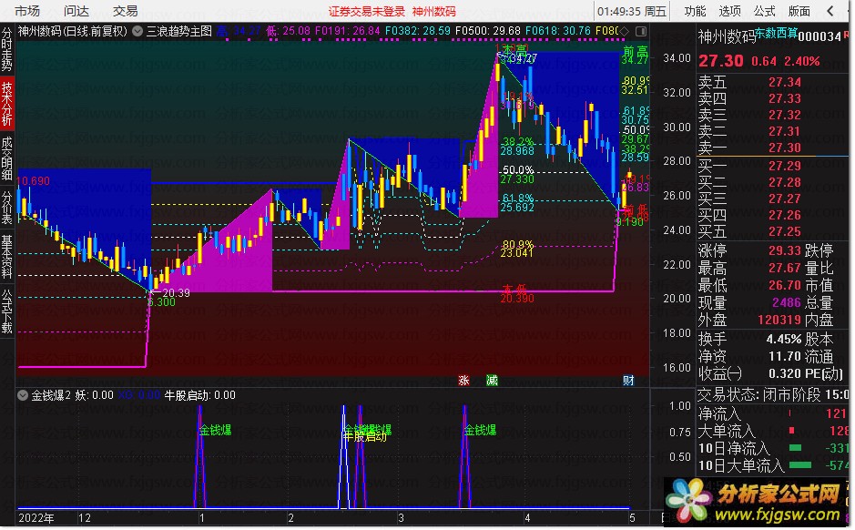Click the 涨 marker below the chart
Image resolution: width=855 pixels, height=530 pixels.
click(464, 381)
